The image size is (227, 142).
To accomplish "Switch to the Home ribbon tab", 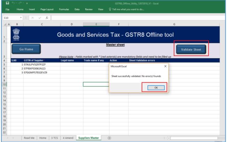I will point(20,9).
